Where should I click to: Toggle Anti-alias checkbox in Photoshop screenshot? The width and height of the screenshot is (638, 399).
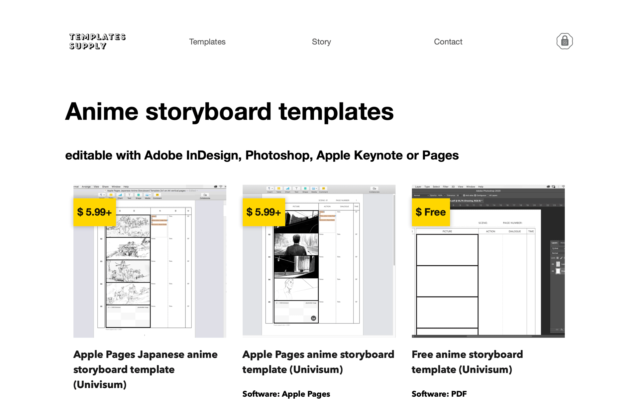[464, 196]
